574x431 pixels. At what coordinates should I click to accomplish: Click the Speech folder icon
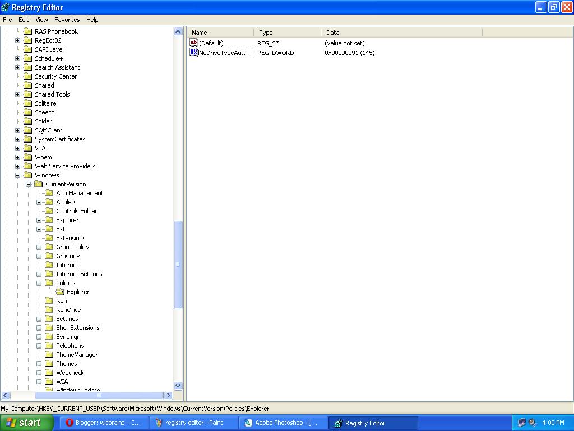(28, 112)
